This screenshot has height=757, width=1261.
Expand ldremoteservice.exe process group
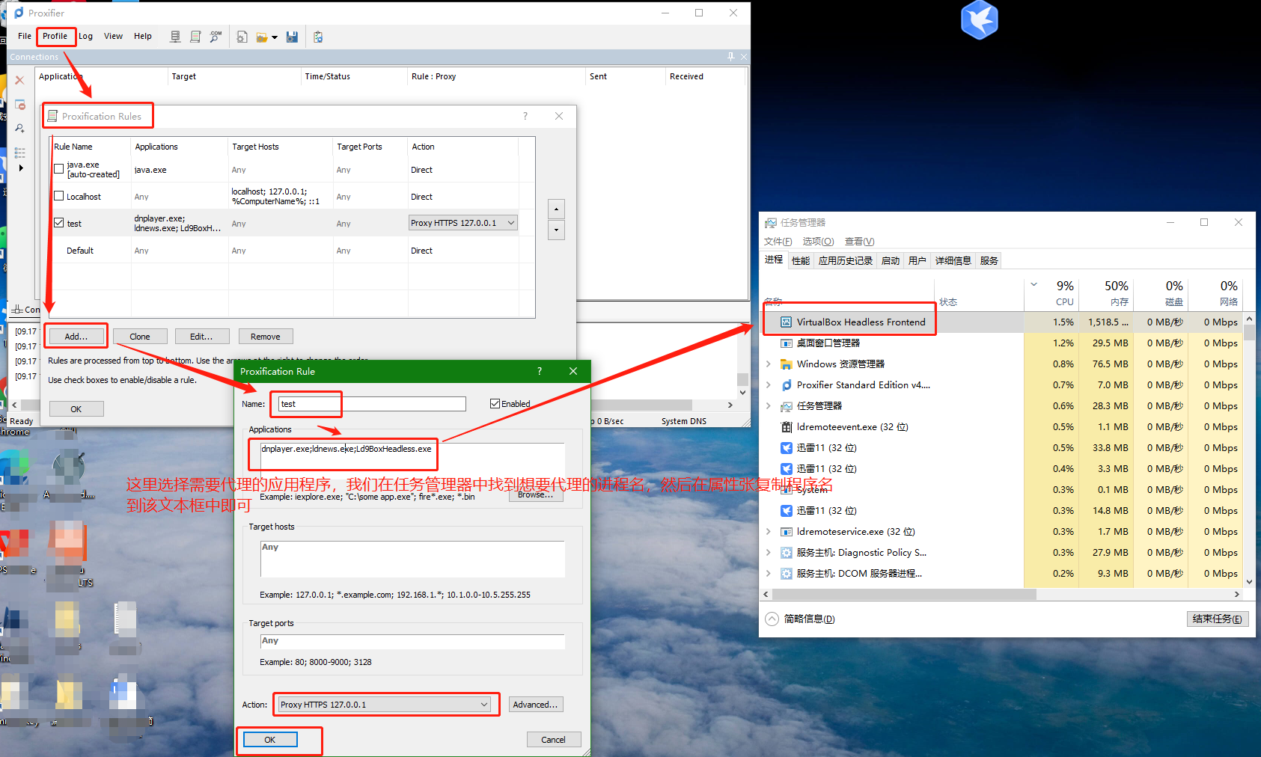(769, 532)
